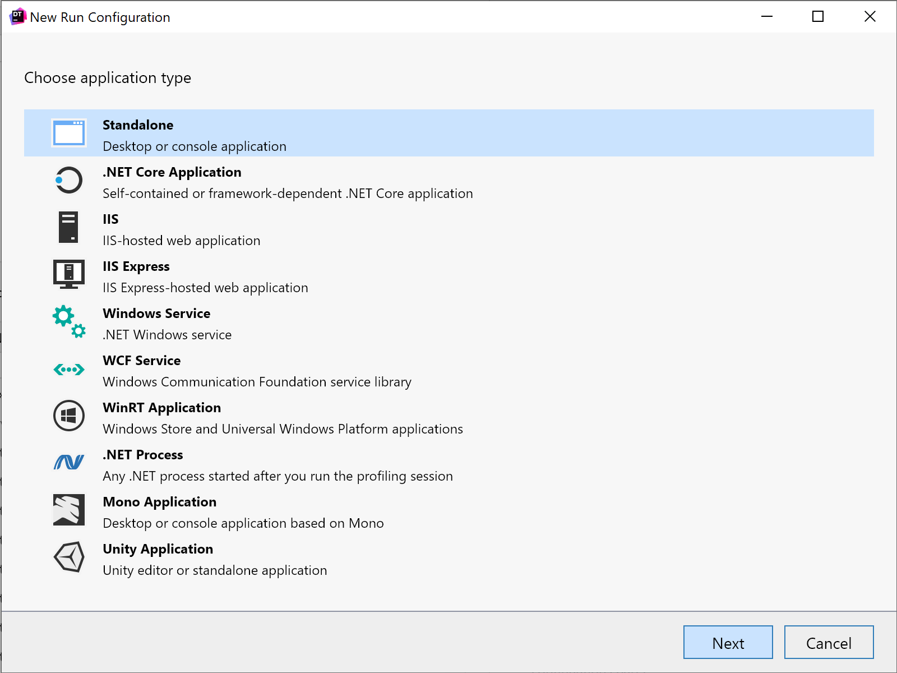Choose the 'IIS' list entry title

[x=110, y=219]
